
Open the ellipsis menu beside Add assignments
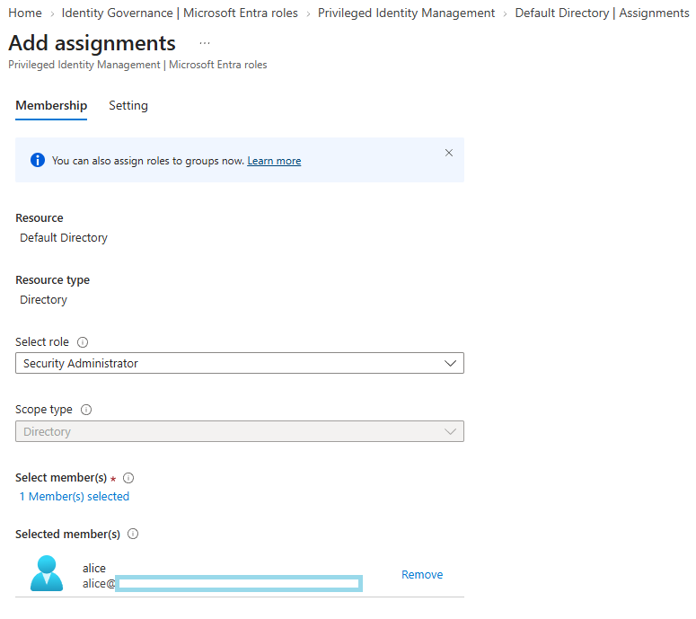[204, 43]
